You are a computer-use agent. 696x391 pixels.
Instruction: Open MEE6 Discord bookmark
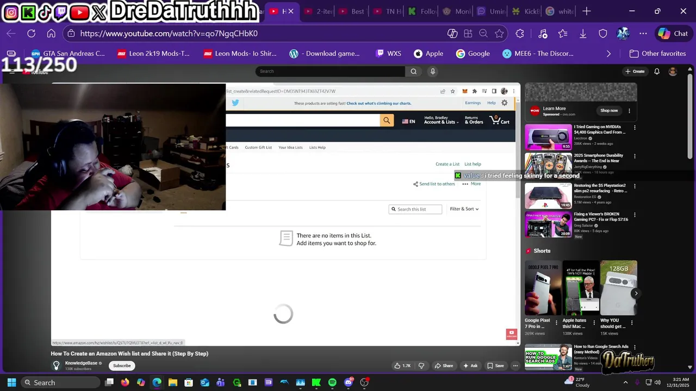click(x=538, y=54)
